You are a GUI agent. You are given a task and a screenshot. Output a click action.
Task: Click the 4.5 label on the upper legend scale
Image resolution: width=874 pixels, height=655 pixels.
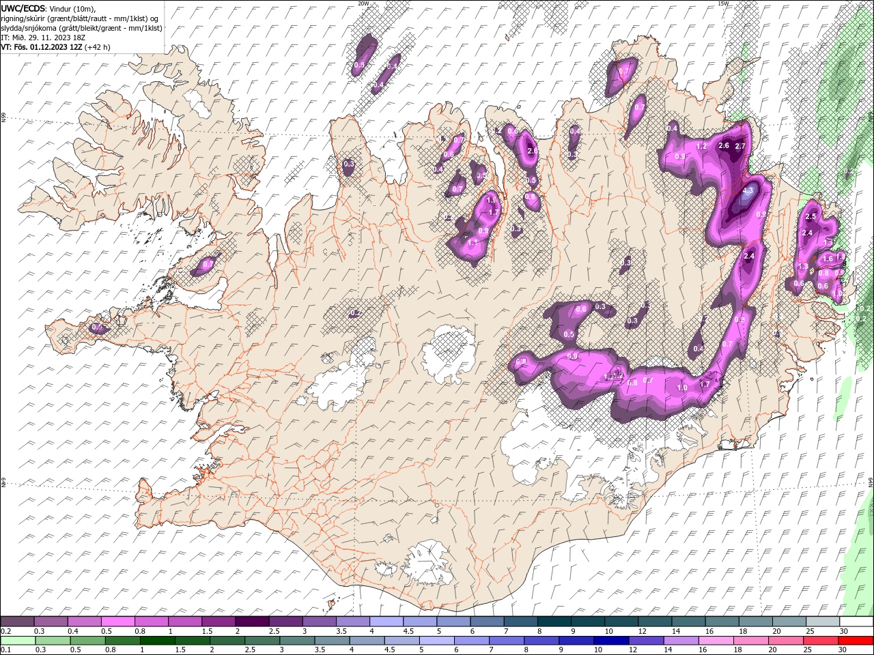pos(408,631)
